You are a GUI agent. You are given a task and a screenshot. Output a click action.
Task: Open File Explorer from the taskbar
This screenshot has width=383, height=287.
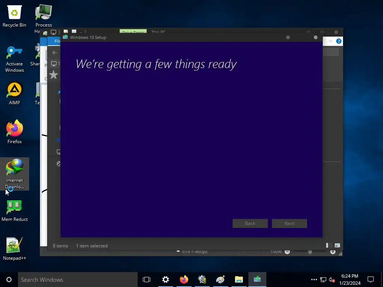tap(239, 280)
